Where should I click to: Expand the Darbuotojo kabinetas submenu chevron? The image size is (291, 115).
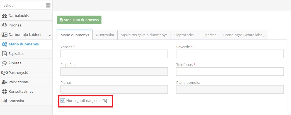(x=50, y=35)
